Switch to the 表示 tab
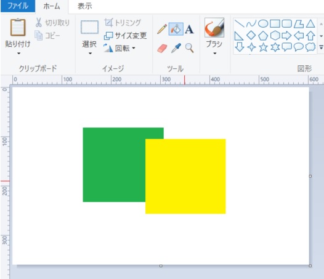324x279 pixels. [x=85, y=6]
